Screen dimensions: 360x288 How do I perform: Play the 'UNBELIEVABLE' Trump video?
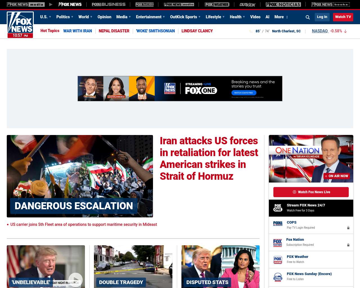pyautogui.click(x=75, y=280)
